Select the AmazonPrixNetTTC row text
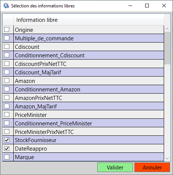Viewport: 173px width, 175px height. [x=38, y=98]
